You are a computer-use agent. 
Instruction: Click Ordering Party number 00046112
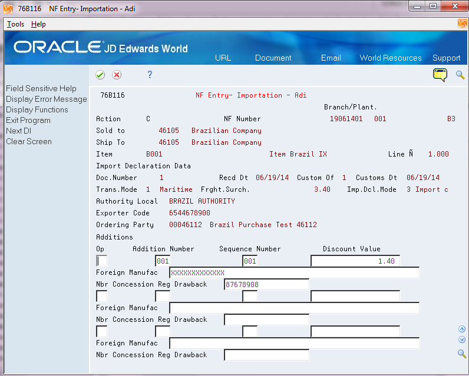coord(186,225)
